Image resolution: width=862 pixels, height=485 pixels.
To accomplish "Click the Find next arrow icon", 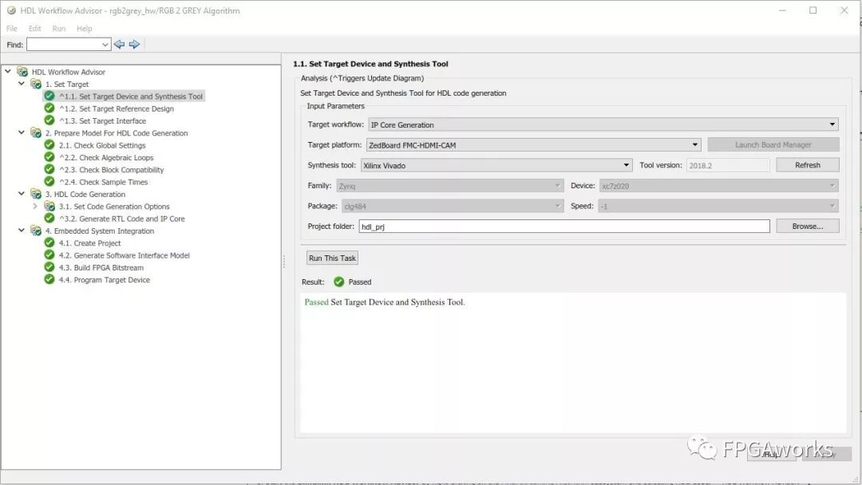I will (134, 45).
